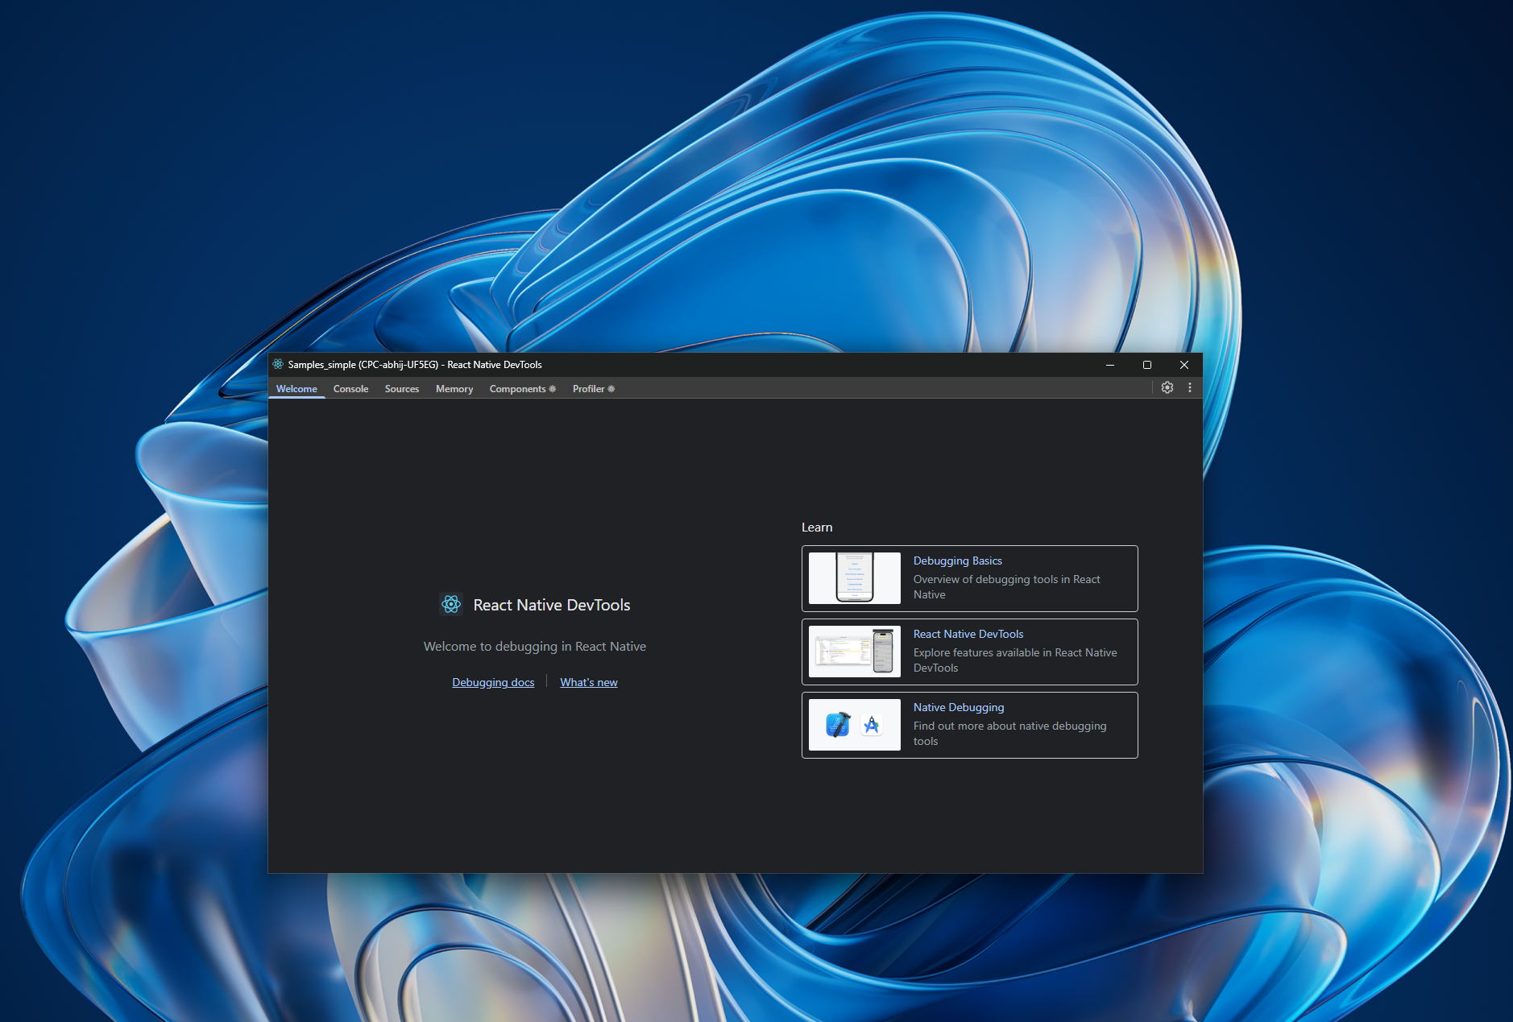The width and height of the screenshot is (1513, 1022).
Task: Click the Xcode icon in the Native Debugging card
Action: (838, 725)
